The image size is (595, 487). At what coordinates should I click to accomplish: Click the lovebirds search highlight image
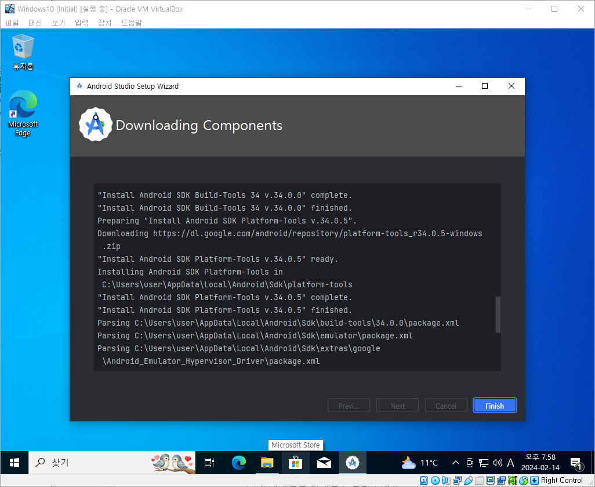(x=173, y=463)
